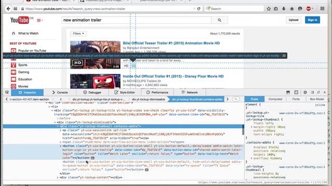Click the Popular on YouTube icon
The image size is (332, 186).
[x=13, y=51]
